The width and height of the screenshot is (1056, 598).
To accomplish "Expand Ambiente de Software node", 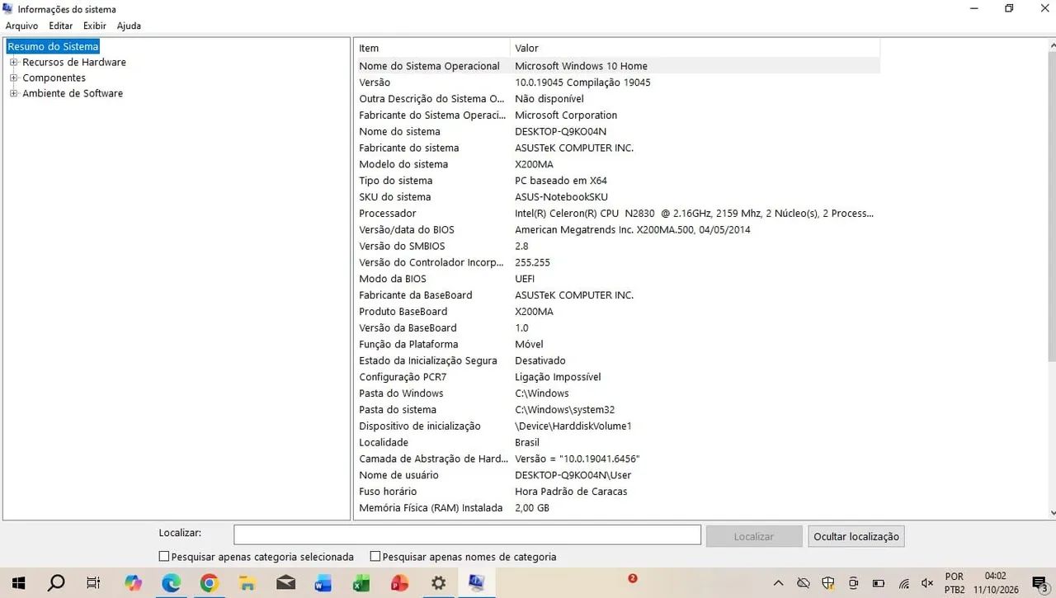I will 13,93.
